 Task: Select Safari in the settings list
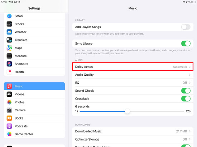34,16
